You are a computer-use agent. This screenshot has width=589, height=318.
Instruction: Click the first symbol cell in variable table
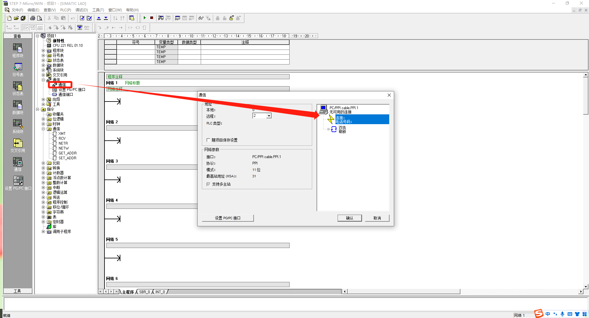[136, 47]
